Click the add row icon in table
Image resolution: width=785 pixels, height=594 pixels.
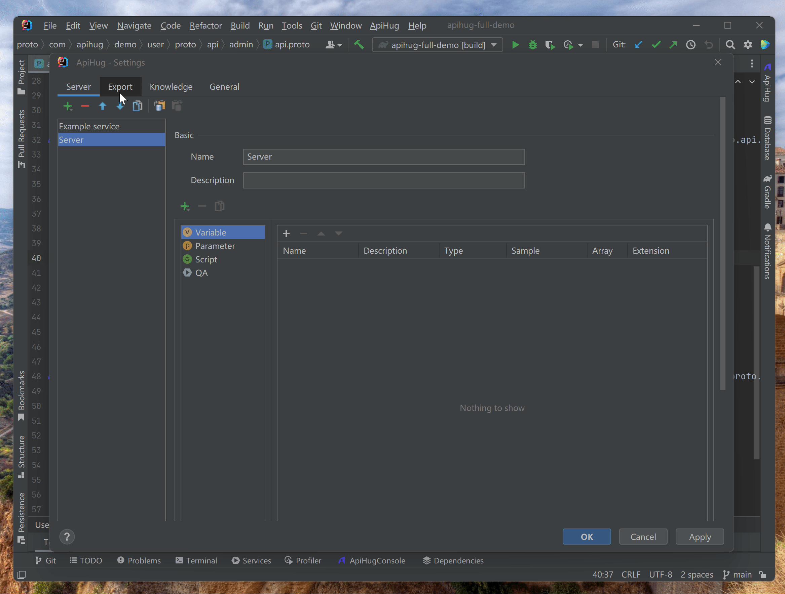(x=287, y=234)
